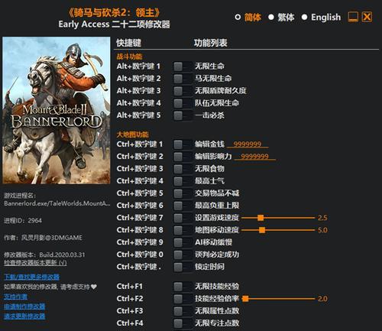Select the 简体 language option
This screenshot has height=331, width=382.
pyautogui.click(x=248, y=18)
